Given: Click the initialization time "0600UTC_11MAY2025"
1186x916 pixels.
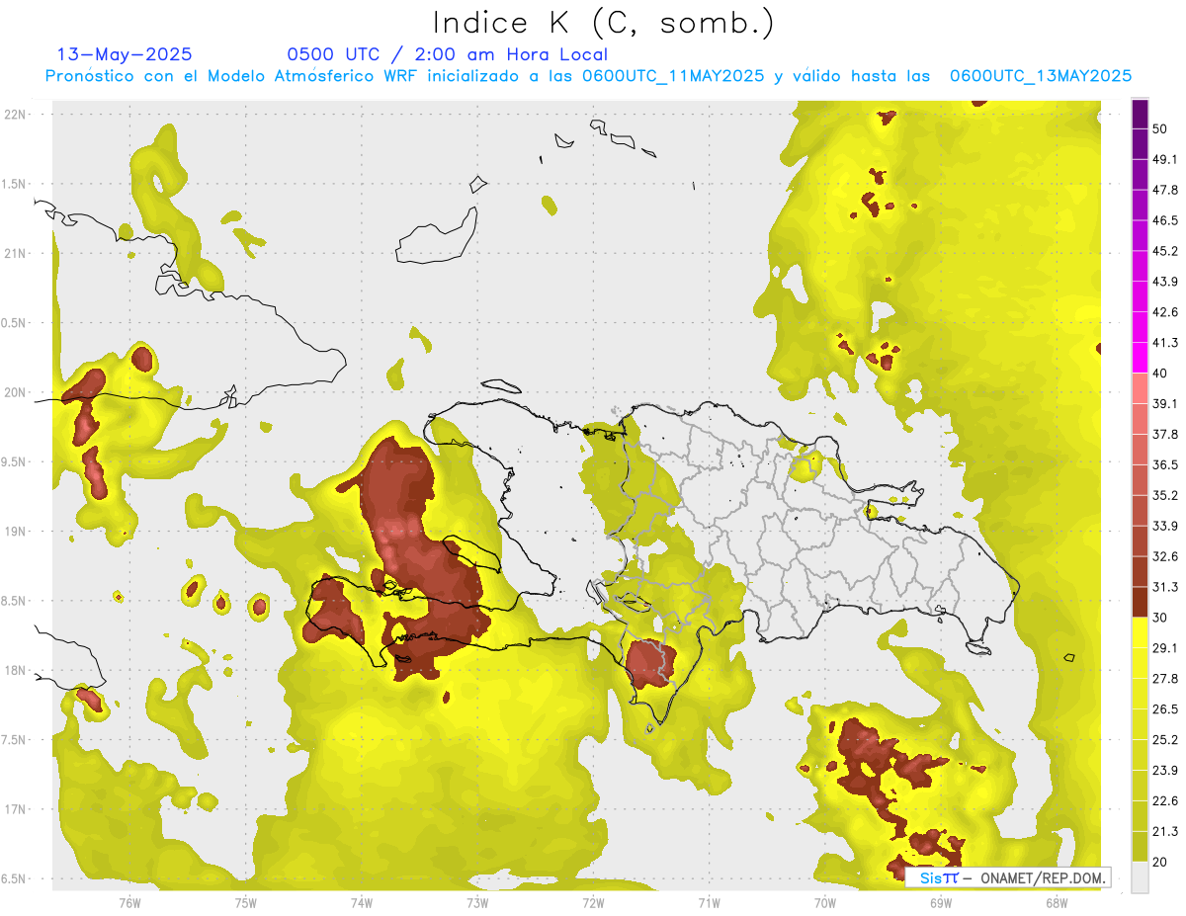Looking at the screenshot, I should click(x=673, y=75).
